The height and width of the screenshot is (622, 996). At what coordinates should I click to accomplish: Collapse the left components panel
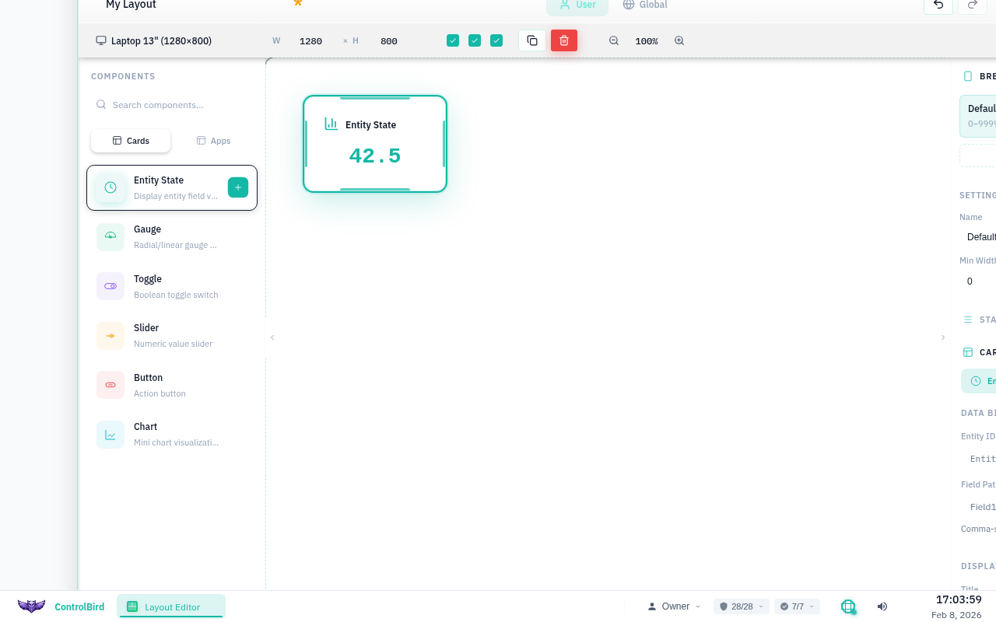272,337
